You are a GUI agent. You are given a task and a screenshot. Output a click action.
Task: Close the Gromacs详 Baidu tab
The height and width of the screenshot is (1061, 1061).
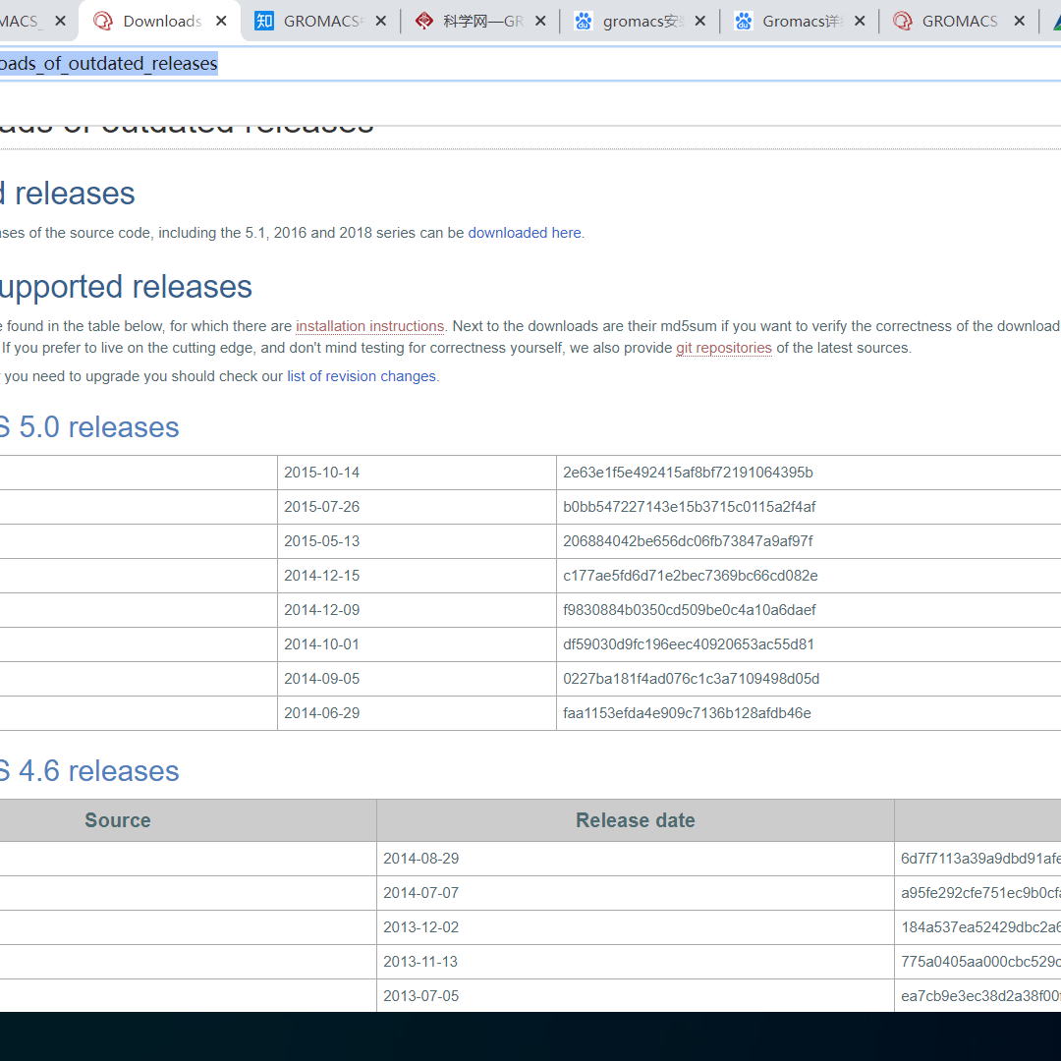pyautogui.click(x=860, y=21)
